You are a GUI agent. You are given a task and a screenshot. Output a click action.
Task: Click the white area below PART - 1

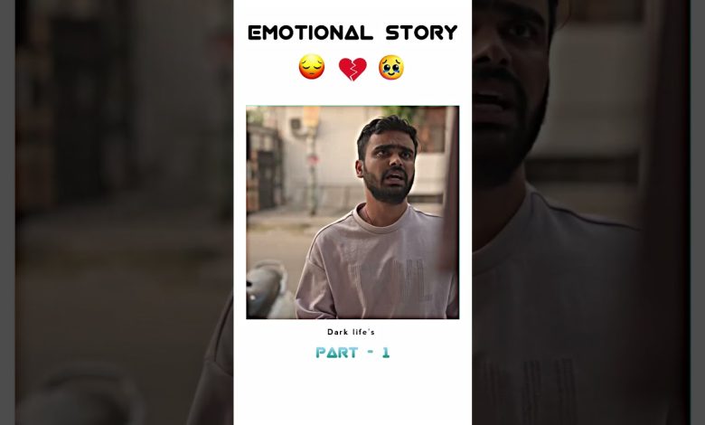(x=352, y=392)
